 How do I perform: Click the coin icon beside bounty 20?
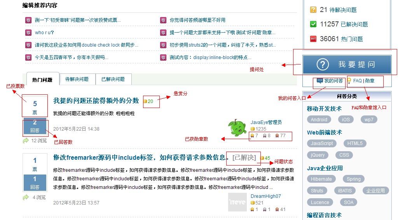coord(145,101)
